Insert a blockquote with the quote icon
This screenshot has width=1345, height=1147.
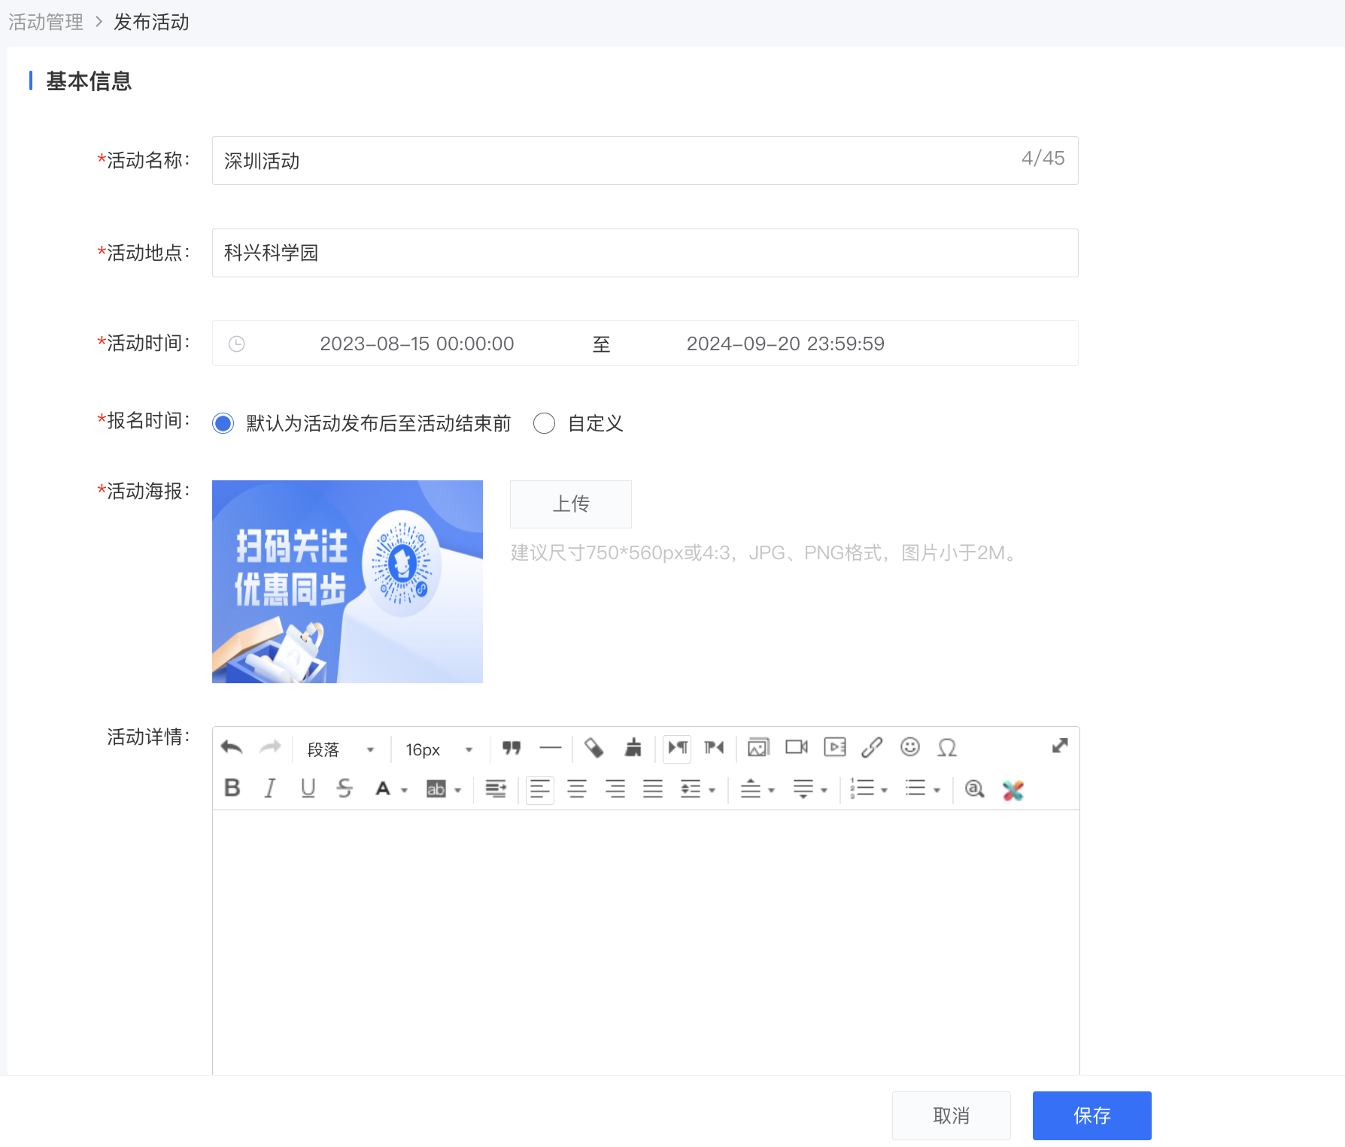point(512,748)
